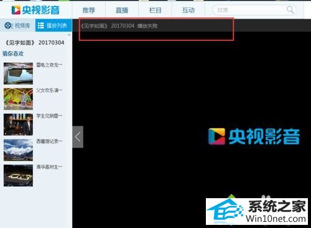311x228 pixels.
Task: Switch to 视频库 panel
Action: [17, 25]
